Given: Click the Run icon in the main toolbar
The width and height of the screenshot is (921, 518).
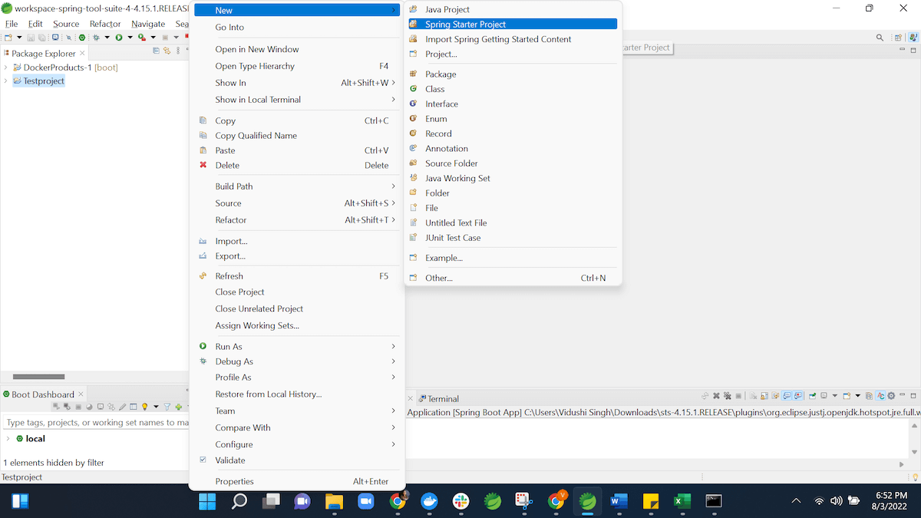Looking at the screenshot, I should click(x=119, y=37).
